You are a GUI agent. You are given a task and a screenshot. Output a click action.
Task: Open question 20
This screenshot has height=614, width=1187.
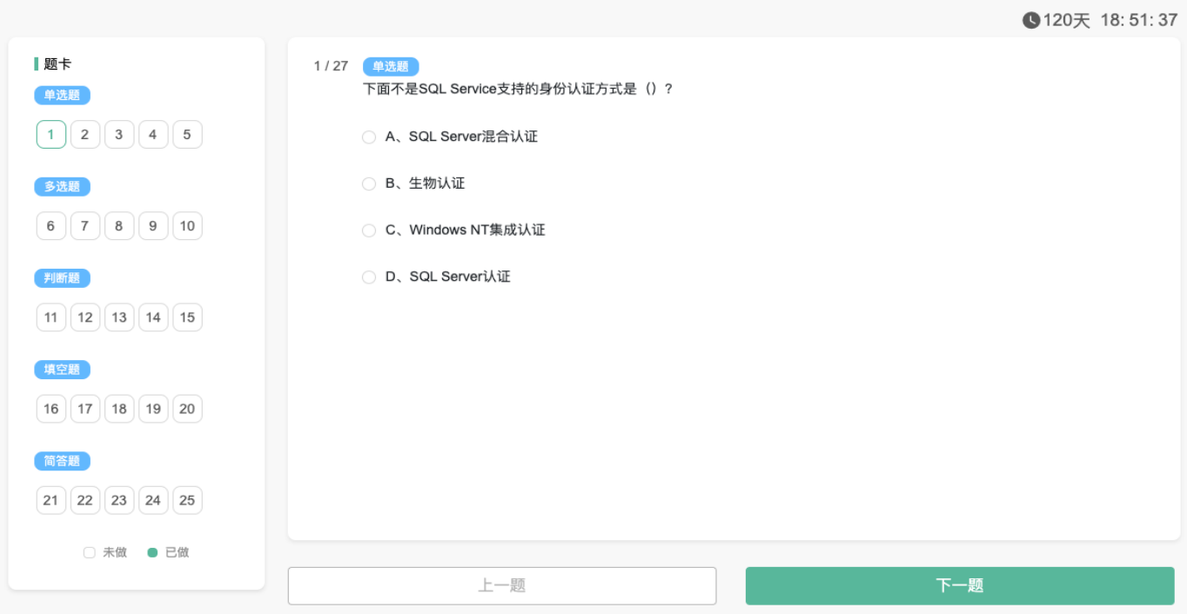(x=187, y=409)
